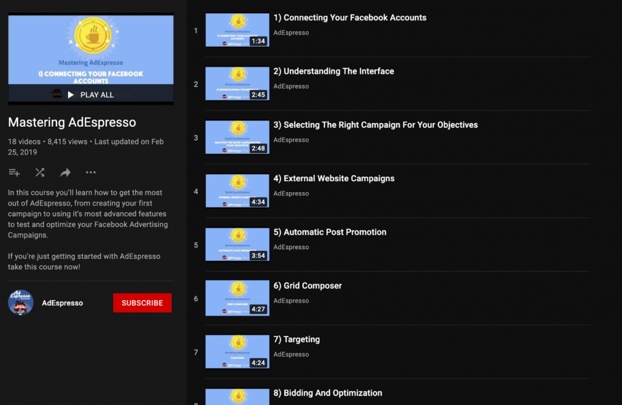Viewport: 622px width, 405px height.
Task: Click the AdEspresso channel avatar
Action: point(21,303)
